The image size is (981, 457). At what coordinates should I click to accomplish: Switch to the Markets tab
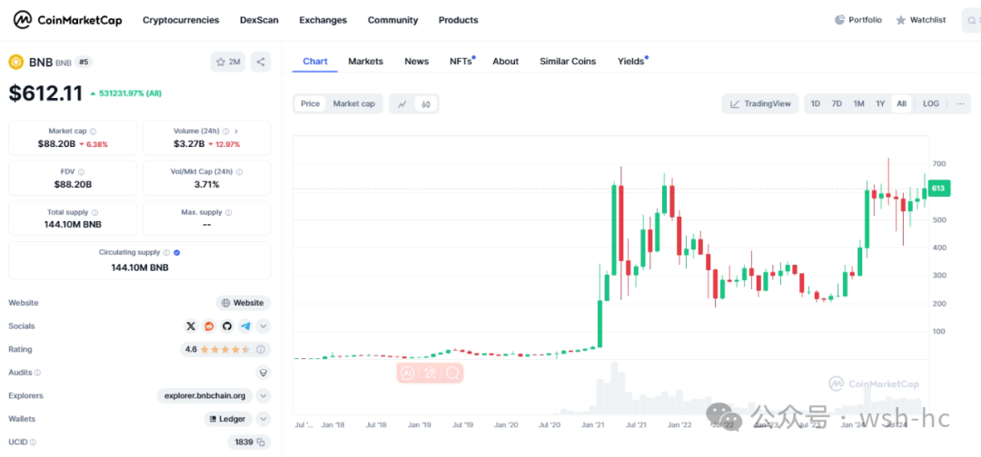click(x=366, y=61)
